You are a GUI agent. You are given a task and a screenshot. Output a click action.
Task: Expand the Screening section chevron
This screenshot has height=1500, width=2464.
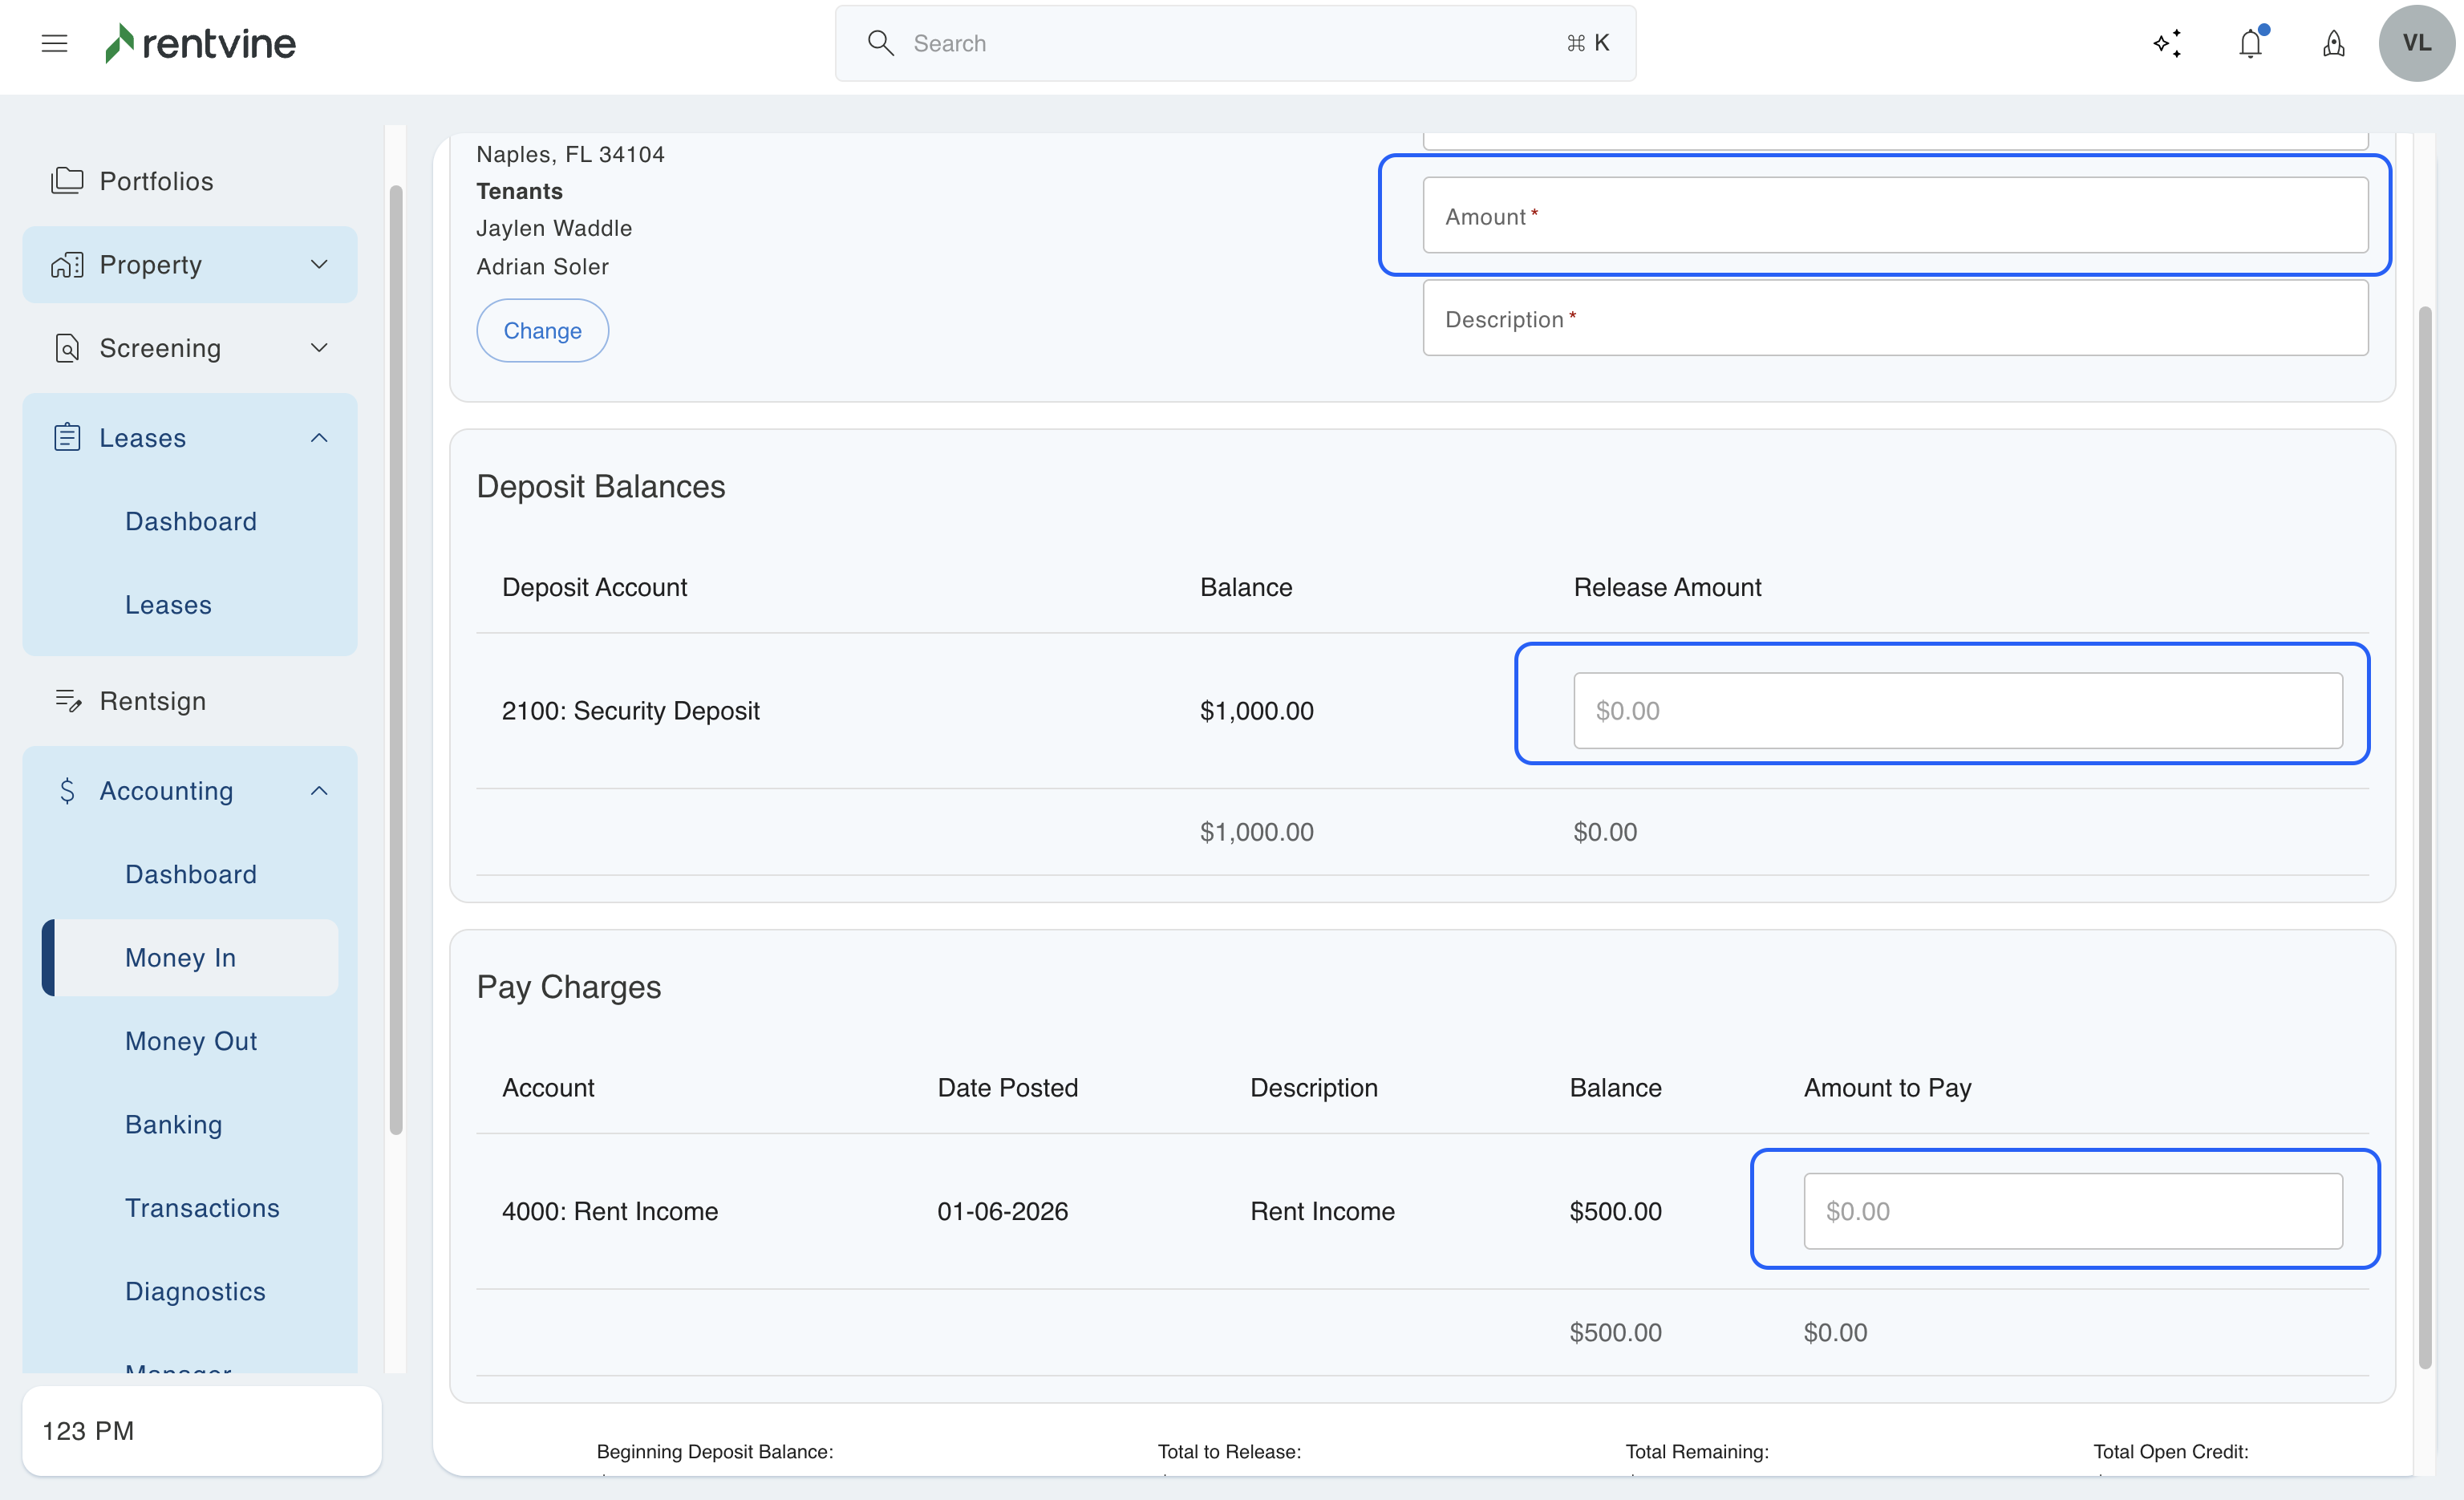click(319, 348)
